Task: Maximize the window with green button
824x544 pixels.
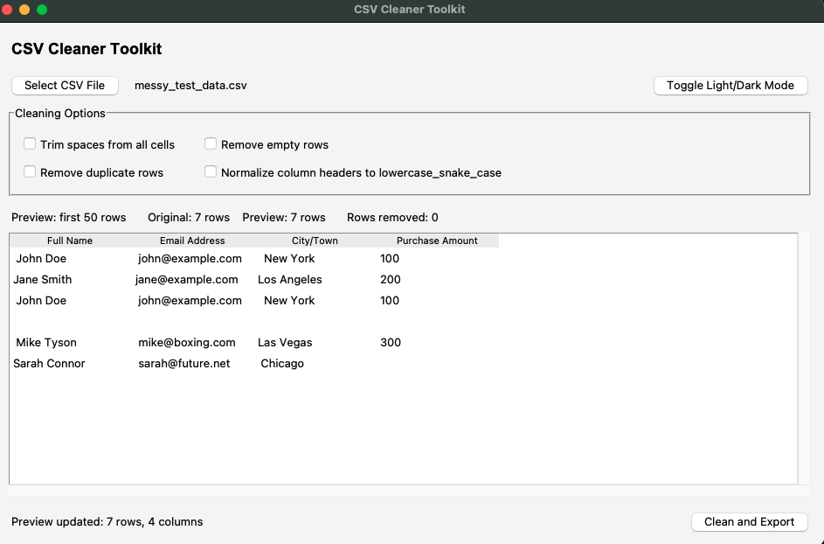Action: (42, 10)
